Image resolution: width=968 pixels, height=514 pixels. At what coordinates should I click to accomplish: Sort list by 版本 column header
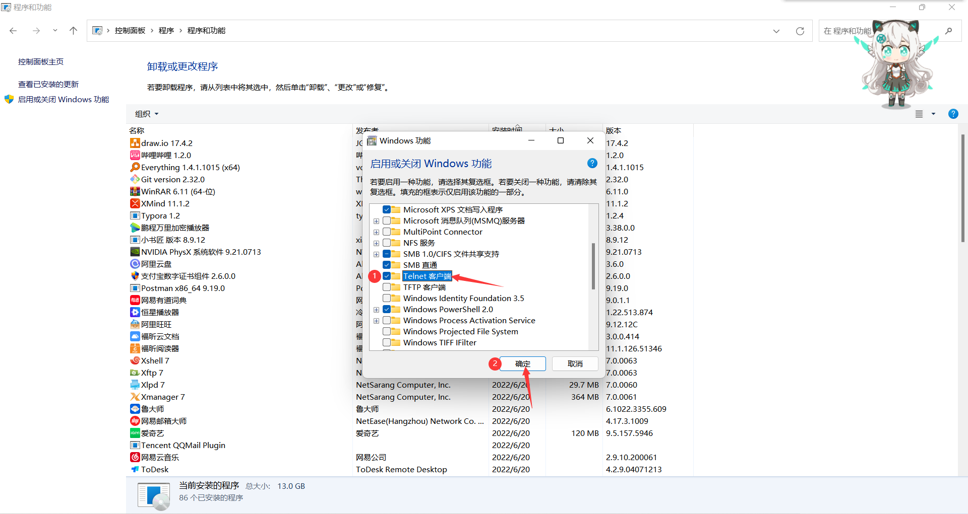pyautogui.click(x=614, y=130)
